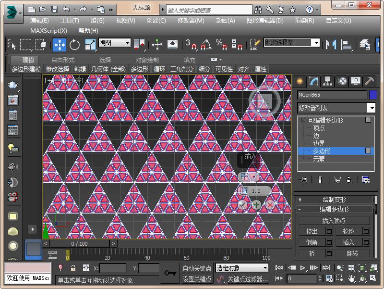This screenshot has height=289, width=384.
Task: Click the time slider at 0 / 100
Action: [79, 244]
